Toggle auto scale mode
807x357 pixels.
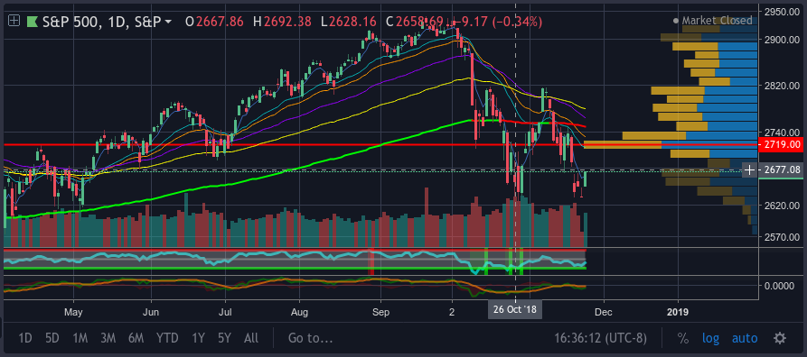[745, 338]
